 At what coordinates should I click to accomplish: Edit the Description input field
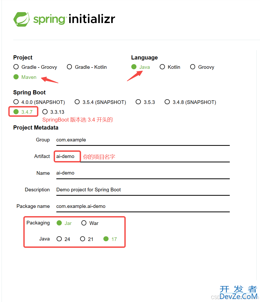(143, 190)
